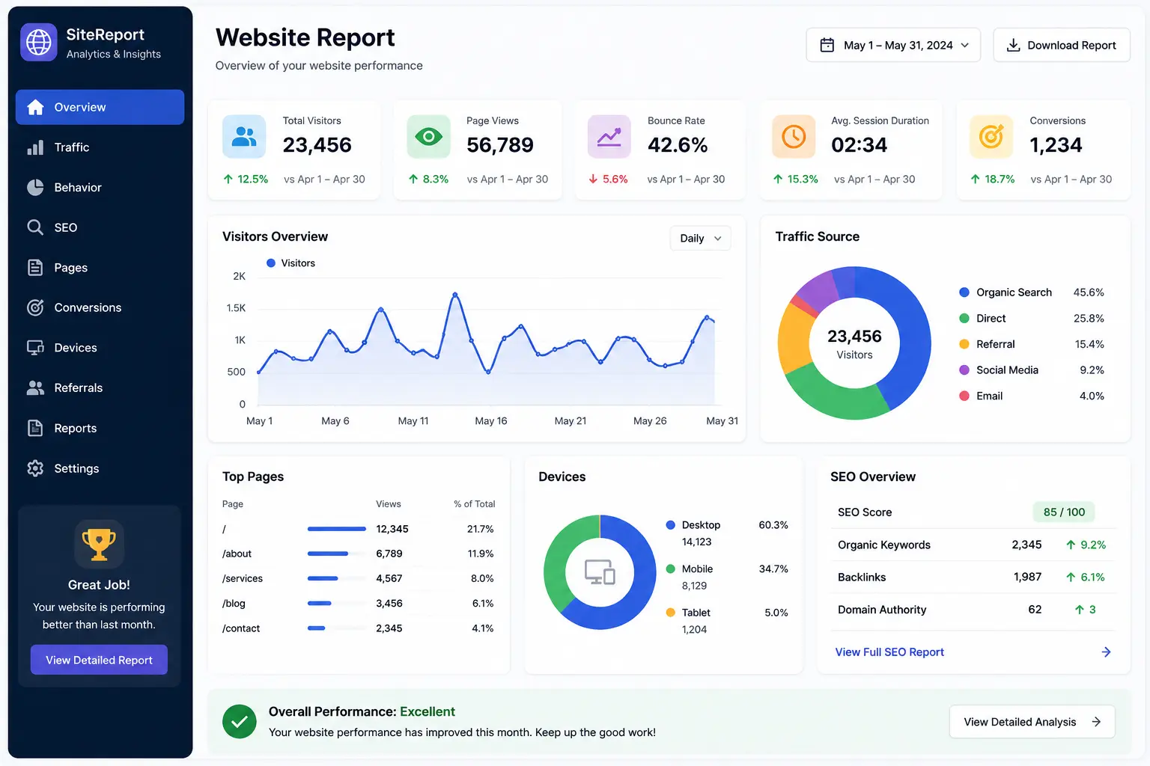Image resolution: width=1150 pixels, height=766 pixels.
Task: Click the arrow on View Detailed Analysis
Action: coord(1096,722)
